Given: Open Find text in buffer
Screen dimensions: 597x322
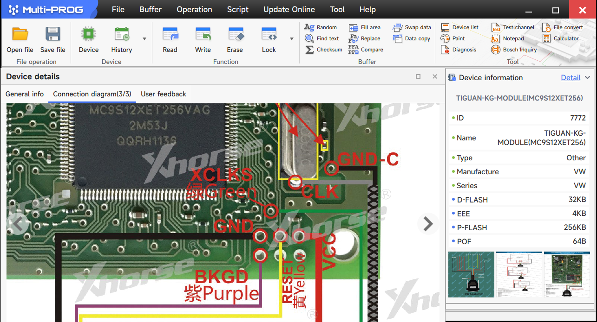Looking at the screenshot, I should (322, 38).
